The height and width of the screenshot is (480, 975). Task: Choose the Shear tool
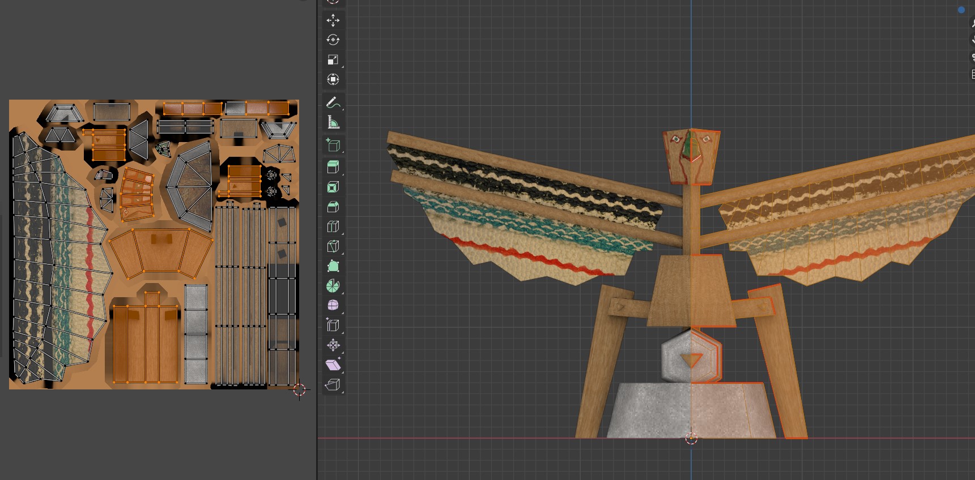(333, 365)
